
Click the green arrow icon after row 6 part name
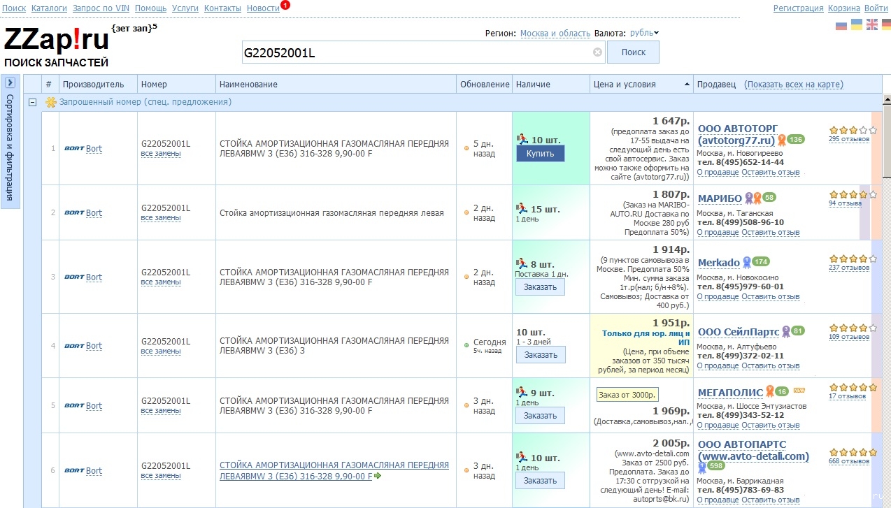(378, 477)
